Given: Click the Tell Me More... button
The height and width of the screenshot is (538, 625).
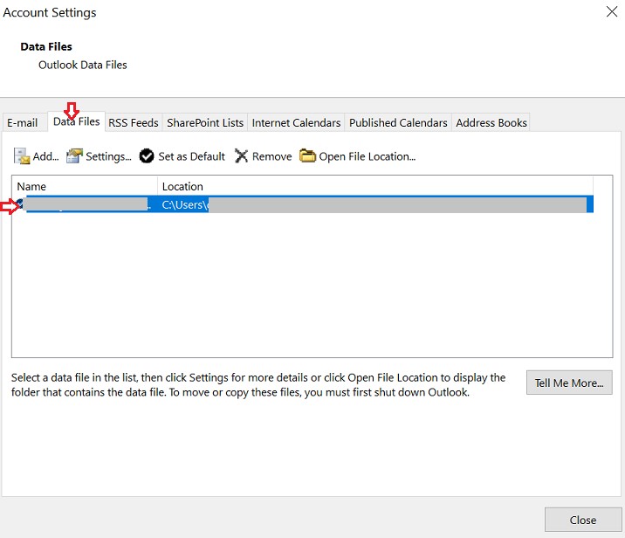Looking at the screenshot, I should point(569,383).
